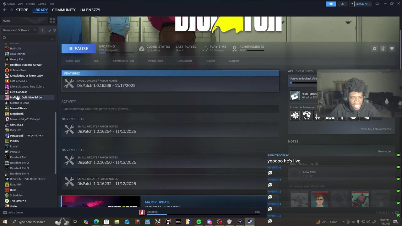Click the activity status input field
This screenshot has height=226, width=402.
[170, 109]
